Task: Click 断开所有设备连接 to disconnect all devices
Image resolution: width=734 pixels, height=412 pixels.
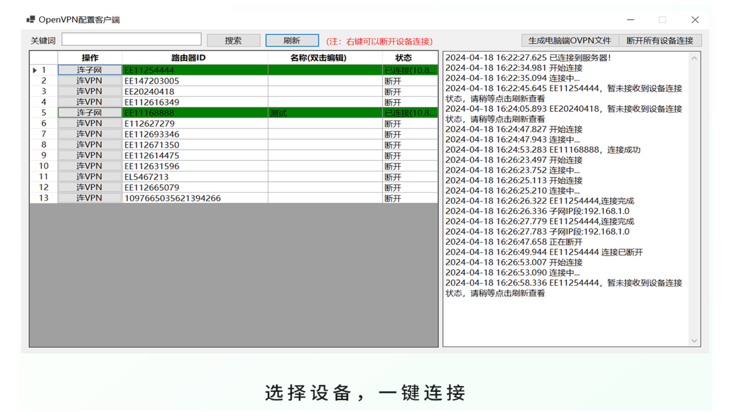Action: click(660, 40)
